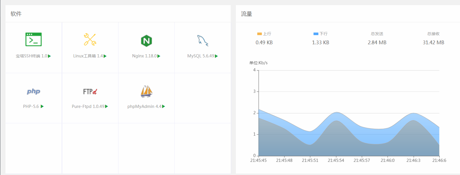Open the MySQL 5.6.49 settings link

point(201,56)
